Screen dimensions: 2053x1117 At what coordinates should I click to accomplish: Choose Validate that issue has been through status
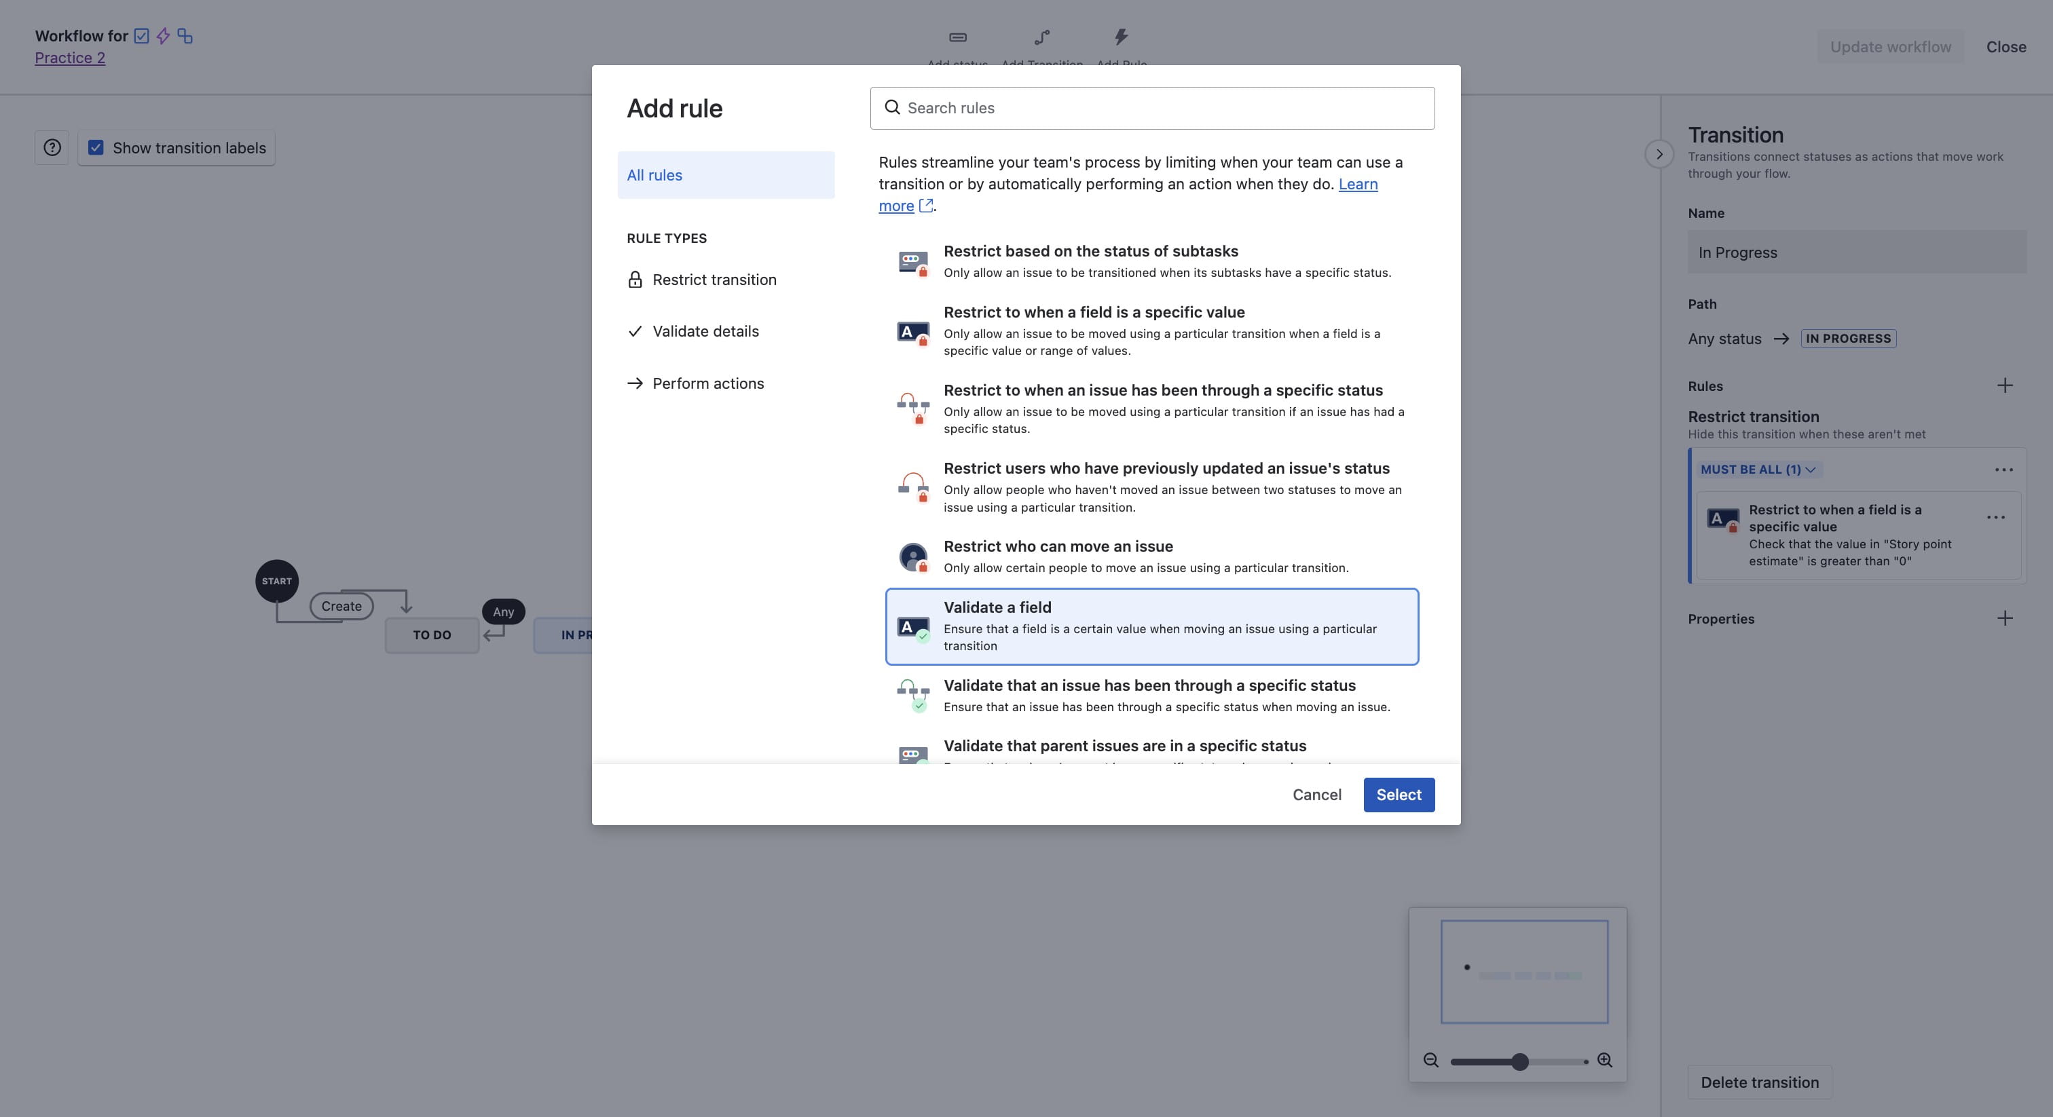1151,696
